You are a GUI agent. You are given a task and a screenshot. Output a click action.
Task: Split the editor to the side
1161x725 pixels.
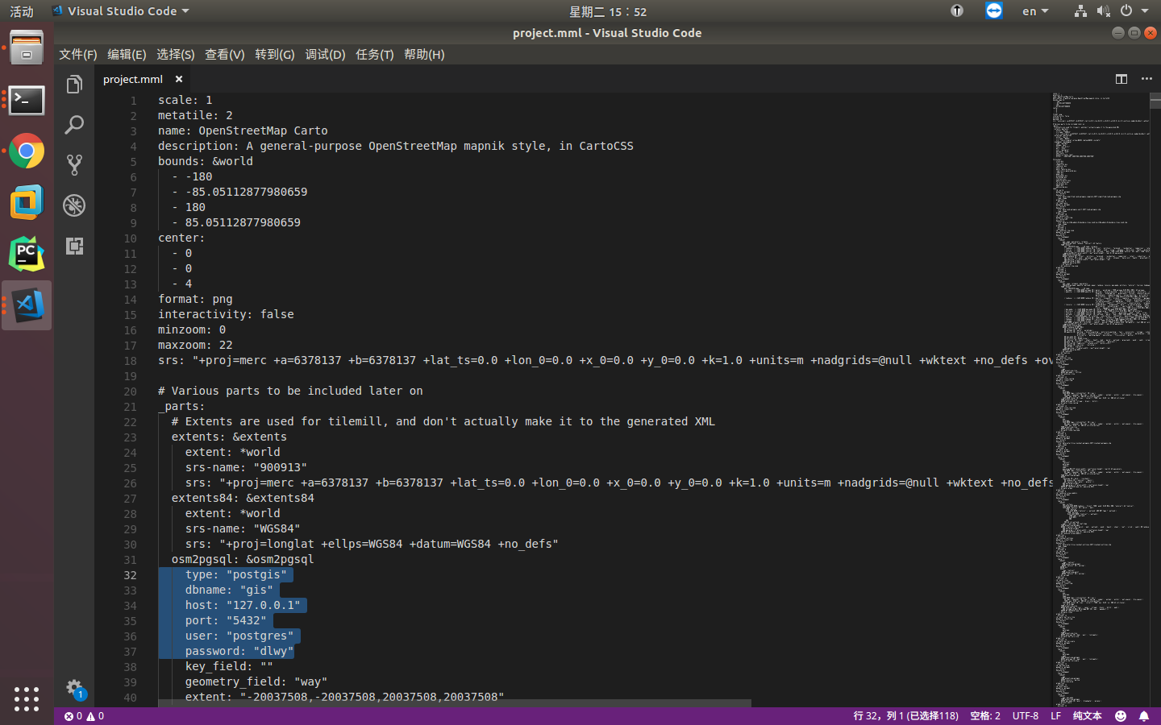click(1121, 79)
